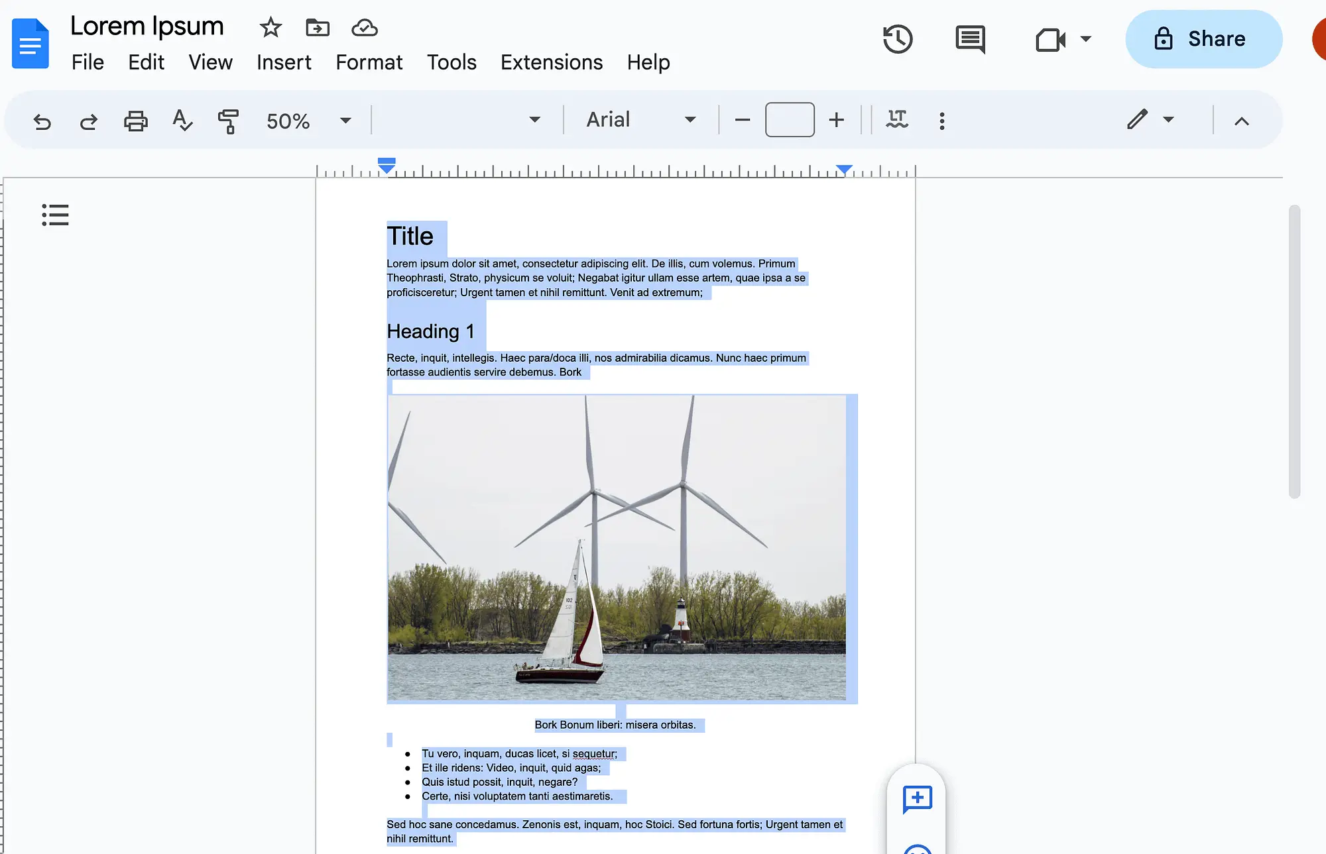Open the Tools menu
Image resolution: width=1326 pixels, height=854 pixels.
[x=452, y=62]
